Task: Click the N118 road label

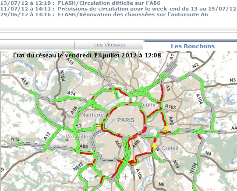Action: pyautogui.click(x=78, y=166)
